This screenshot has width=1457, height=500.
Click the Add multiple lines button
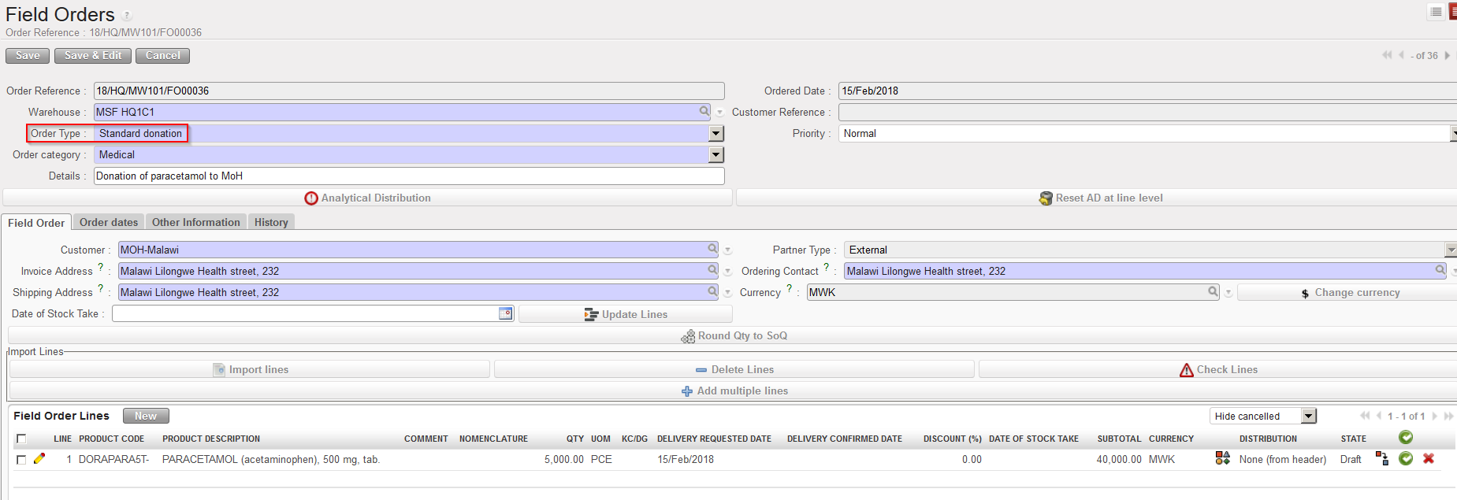tap(734, 391)
